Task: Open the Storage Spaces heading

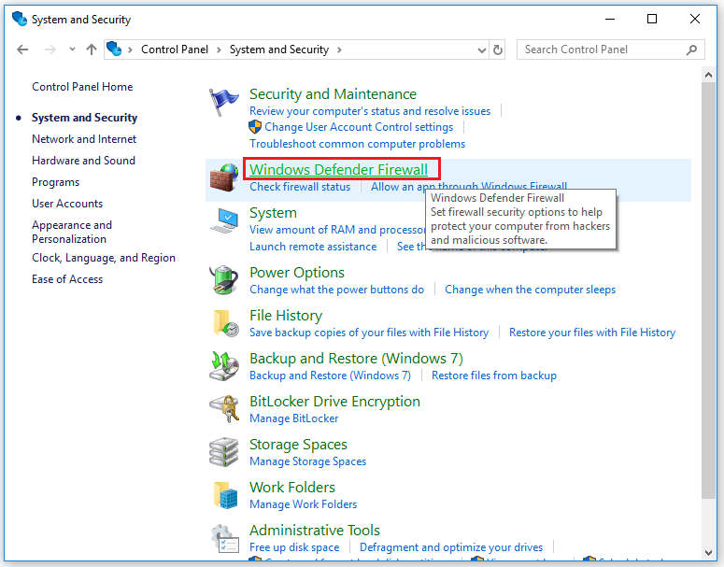Action: [298, 445]
